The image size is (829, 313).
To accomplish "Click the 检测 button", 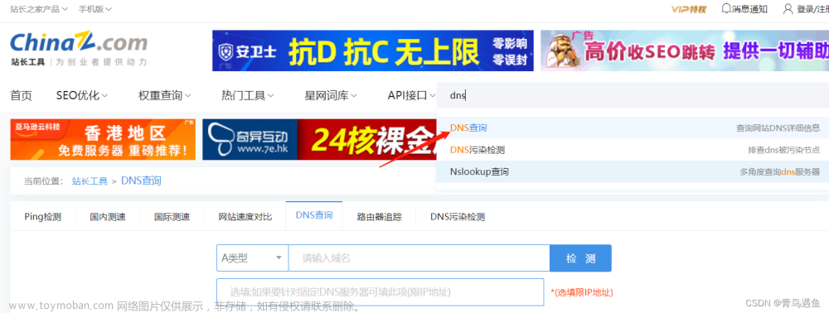I will [580, 258].
